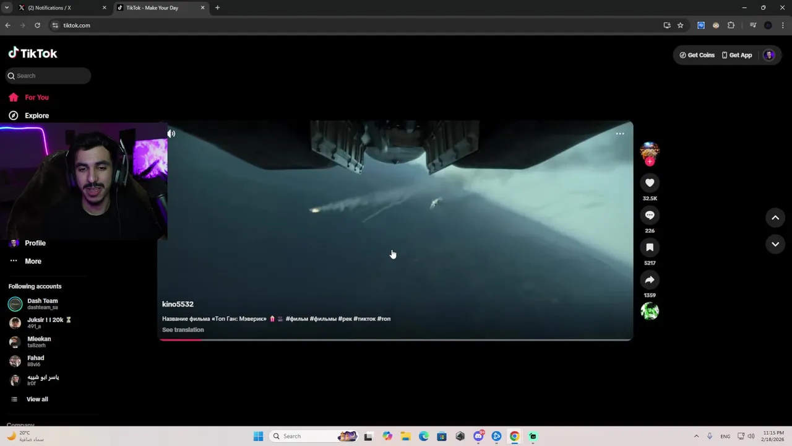
Task: Go to the next video with down chevron
Action: [x=775, y=244]
